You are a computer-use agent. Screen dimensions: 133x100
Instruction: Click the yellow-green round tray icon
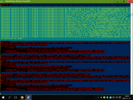[x=104, y=97]
